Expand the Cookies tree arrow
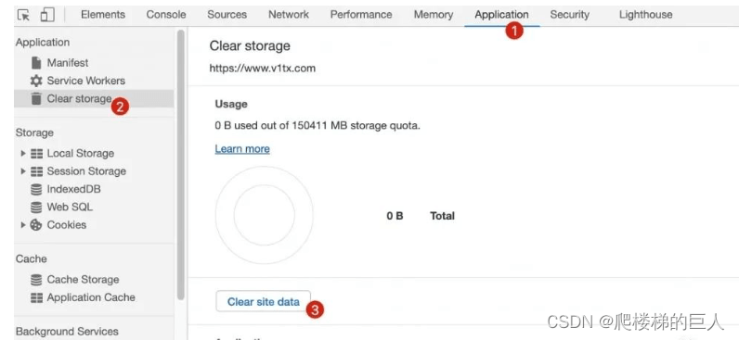The height and width of the screenshot is (340, 739). 23,225
